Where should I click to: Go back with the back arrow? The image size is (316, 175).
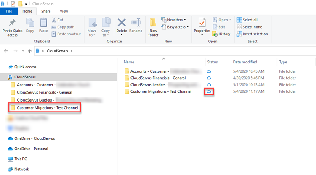(x=6, y=51)
